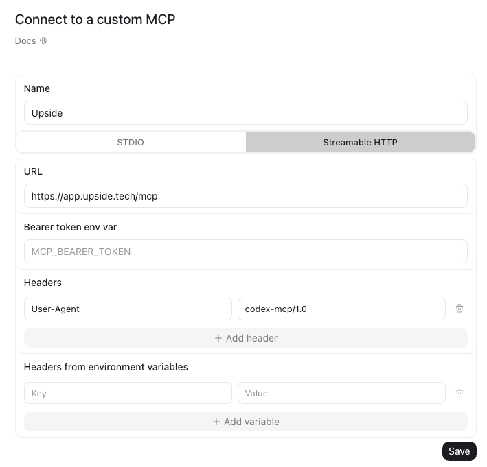
Task: Click the plus icon in Add header
Action: point(218,338)
